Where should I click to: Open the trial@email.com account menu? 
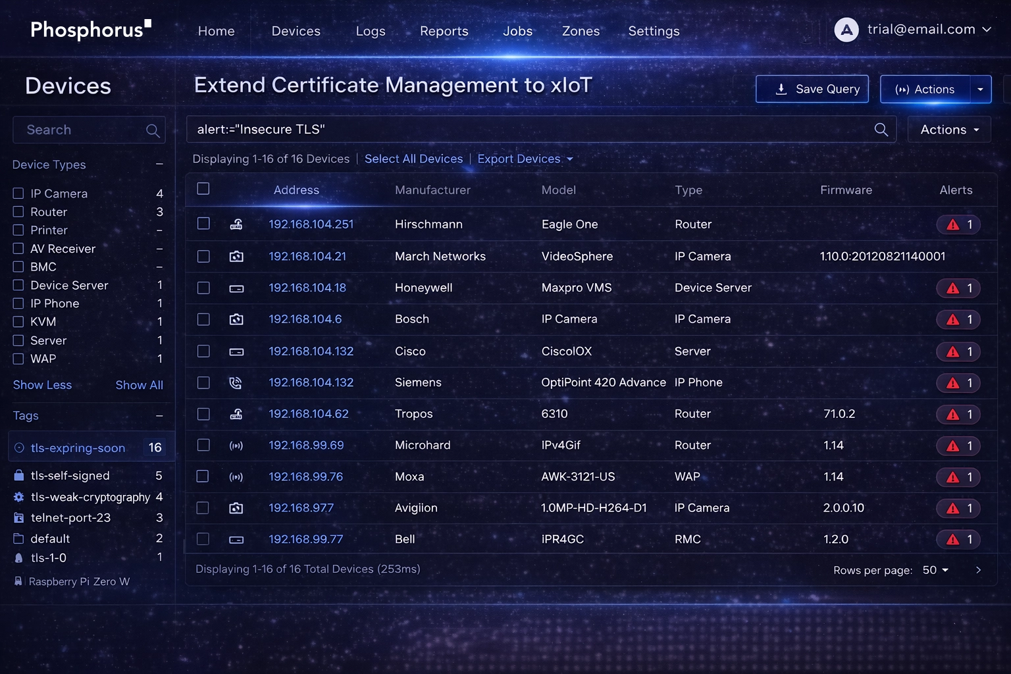pos(915,29)
